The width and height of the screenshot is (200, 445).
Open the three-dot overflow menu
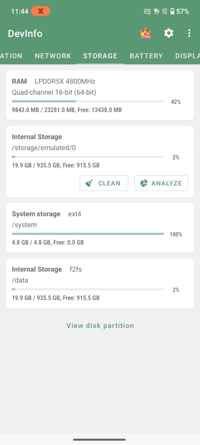click(x=189, y=33)
